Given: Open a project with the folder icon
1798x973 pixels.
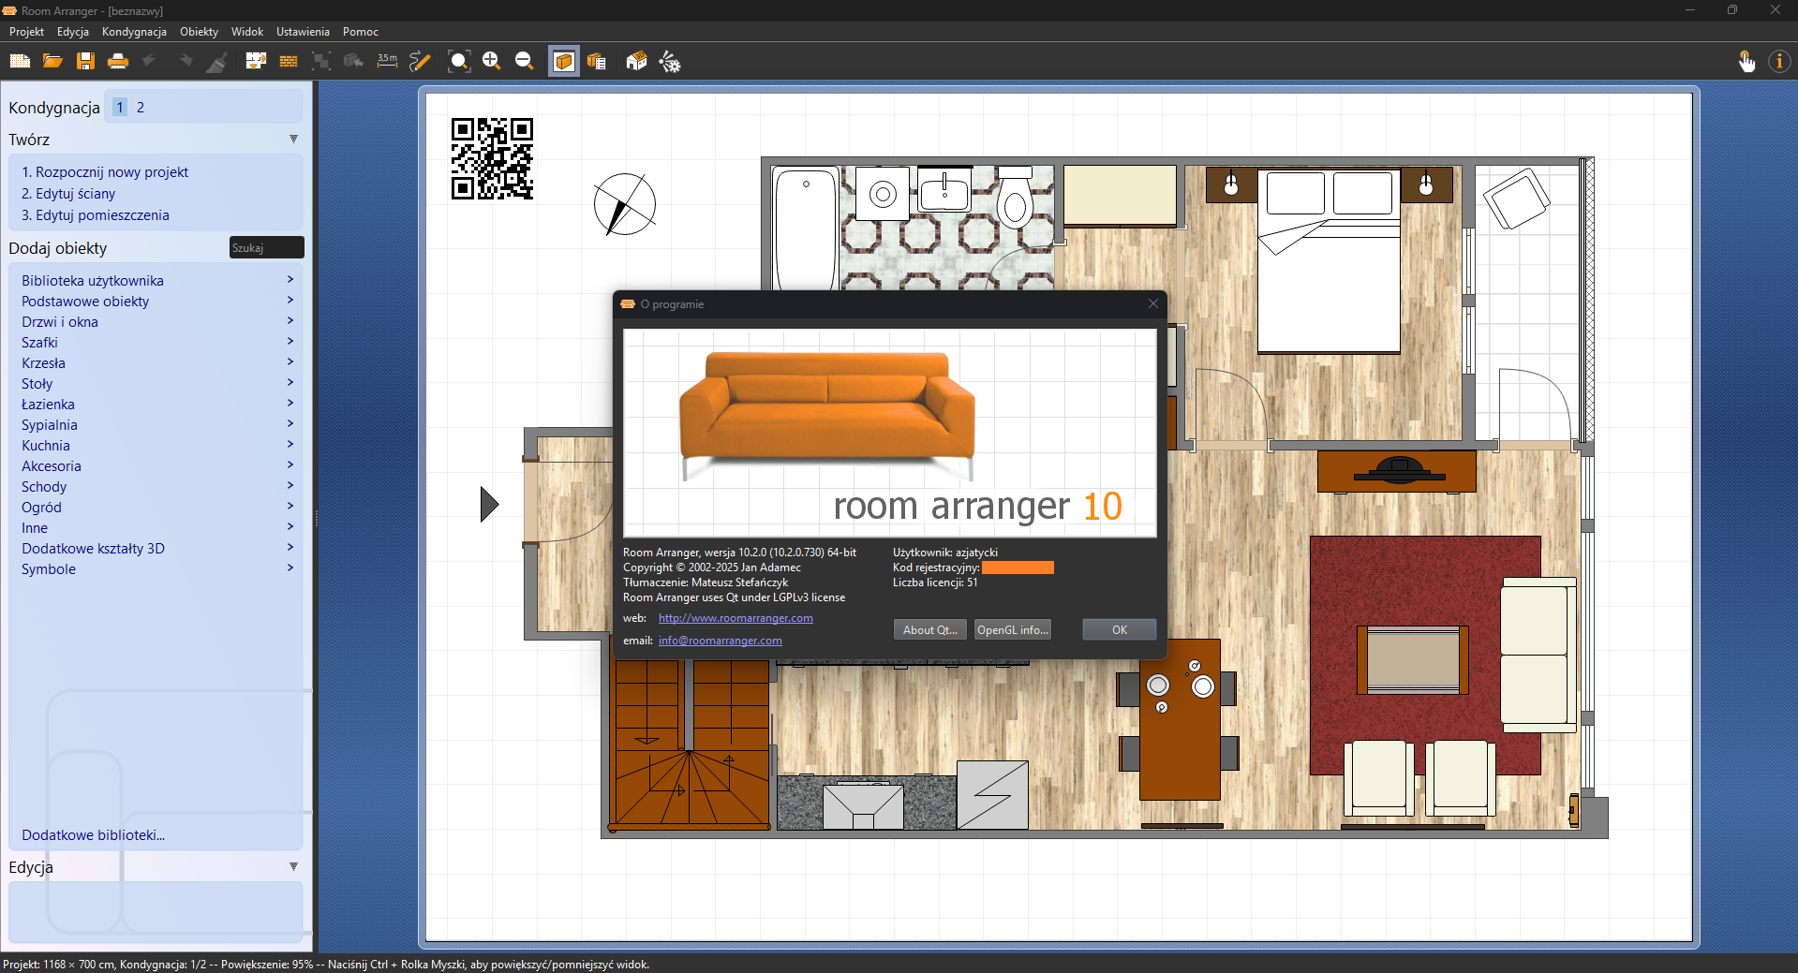Looking at the screenshot, I should click(52, 62).
